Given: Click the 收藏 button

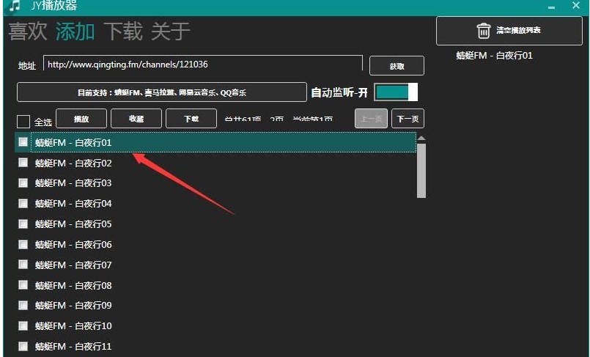Looking at the screenshot, I should (x=136, y=119).
